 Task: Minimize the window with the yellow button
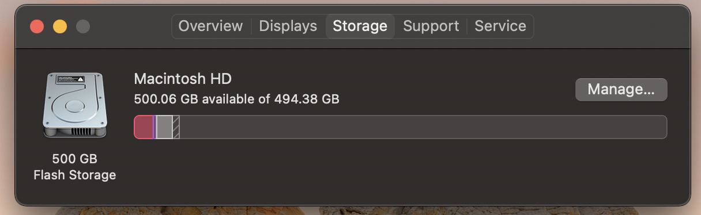coord(60,26)
